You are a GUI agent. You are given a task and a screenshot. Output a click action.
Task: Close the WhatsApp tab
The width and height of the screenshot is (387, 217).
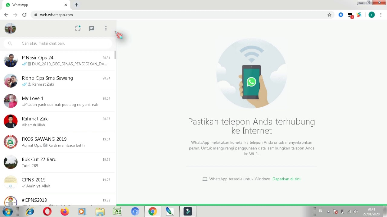point(66,5)
